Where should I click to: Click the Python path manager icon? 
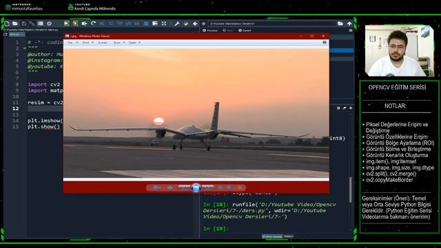coord(186,24)
